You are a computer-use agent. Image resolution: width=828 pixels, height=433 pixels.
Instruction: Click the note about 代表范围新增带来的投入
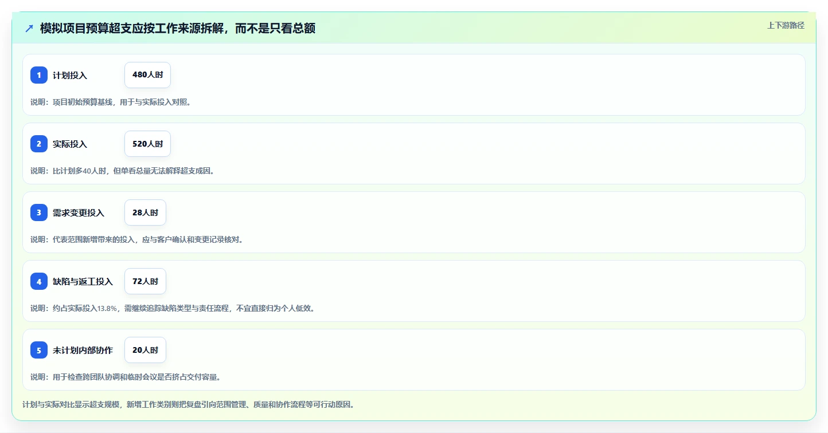pyautogui.click(x=137, y=239)
